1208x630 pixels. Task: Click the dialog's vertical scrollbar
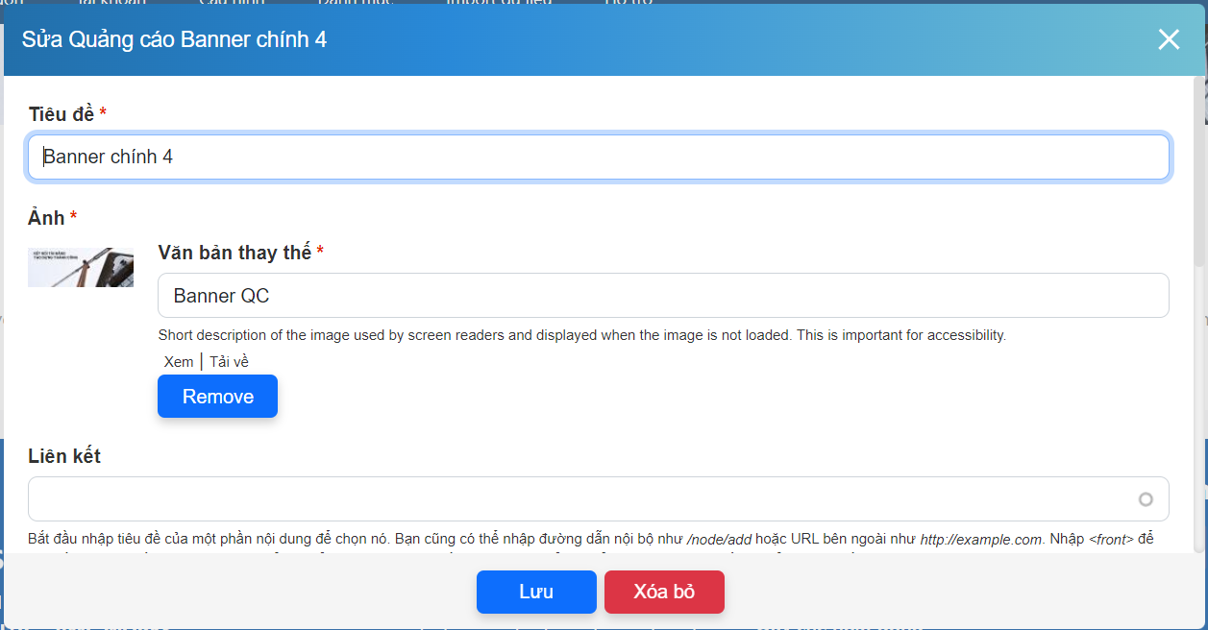pos(1198,173)
